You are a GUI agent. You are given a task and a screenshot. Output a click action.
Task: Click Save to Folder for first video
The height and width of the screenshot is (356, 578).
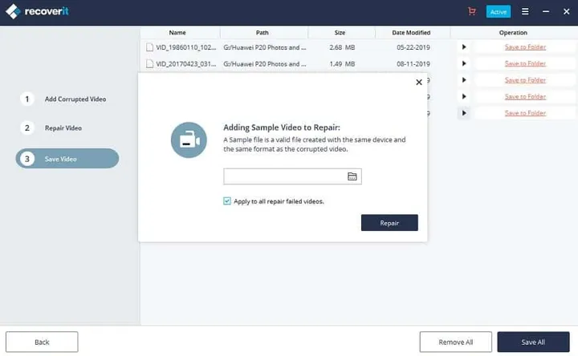525,47
